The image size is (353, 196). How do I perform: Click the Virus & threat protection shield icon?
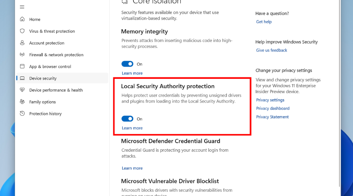coord(22,31)
